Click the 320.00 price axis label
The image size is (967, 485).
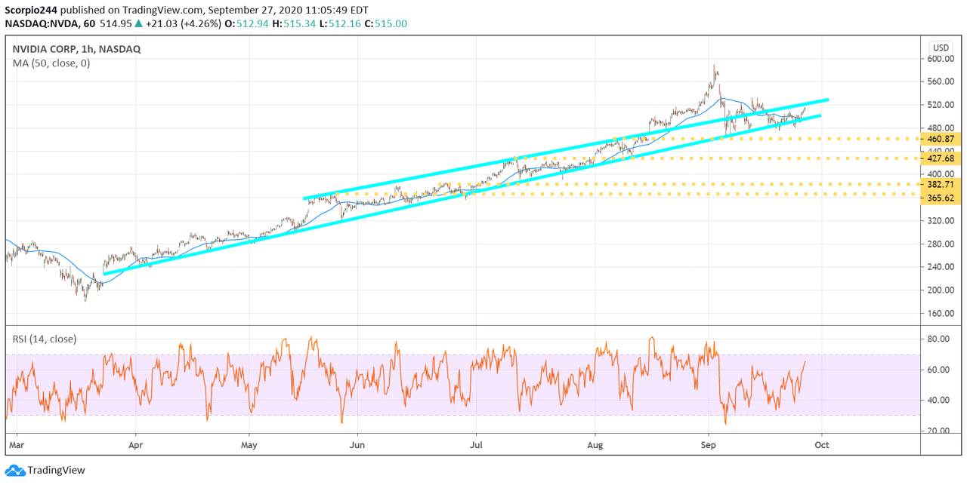(941, 221)
